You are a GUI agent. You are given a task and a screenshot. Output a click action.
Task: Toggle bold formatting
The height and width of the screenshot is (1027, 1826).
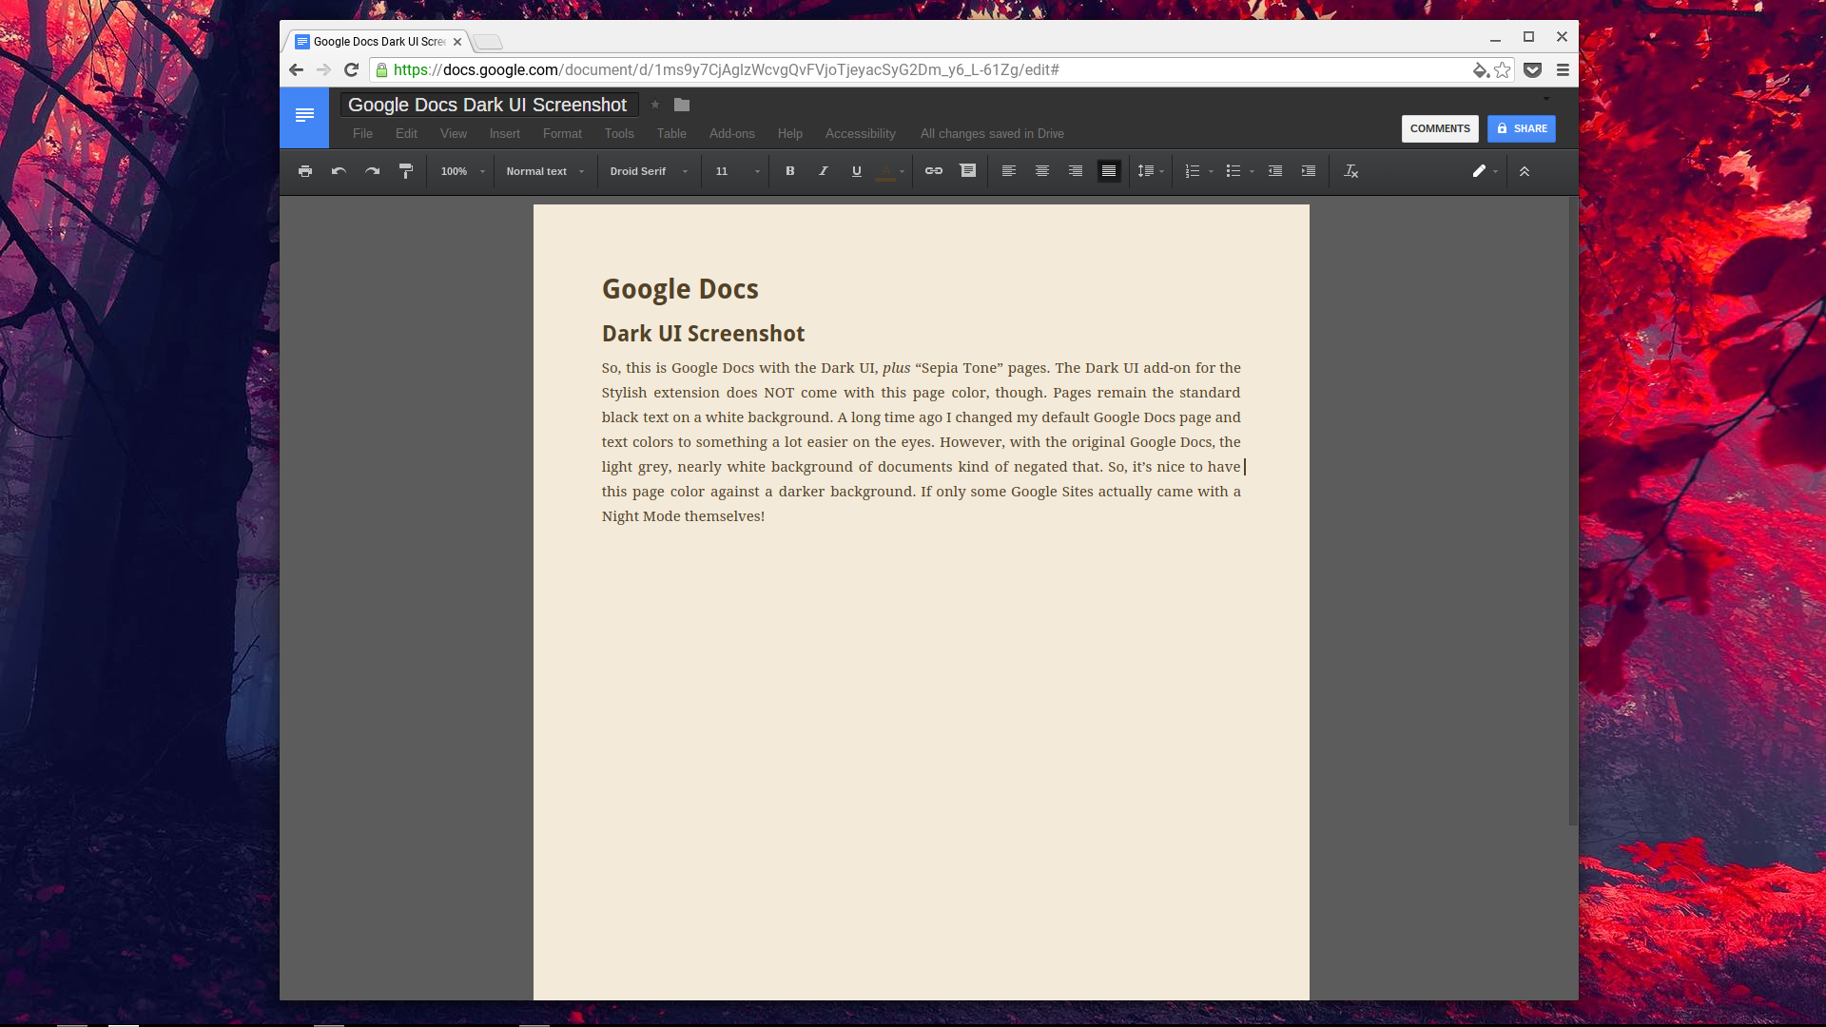tap(789, 171)
